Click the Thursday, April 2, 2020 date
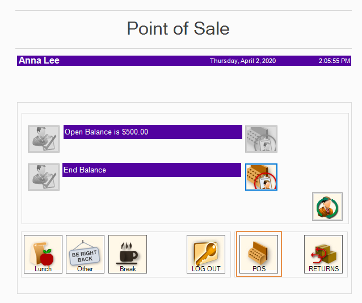362x303 pixels. pos(243,61)
